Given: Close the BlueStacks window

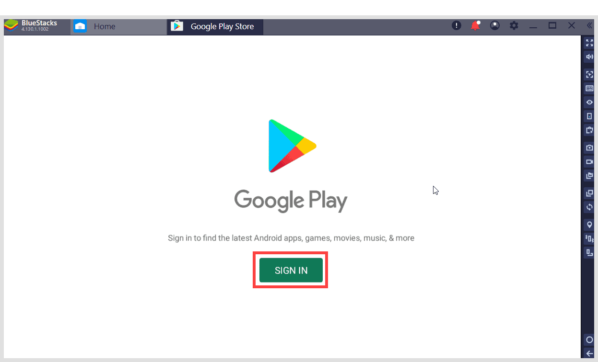Looking at the screenshot, I should point(571,26).
